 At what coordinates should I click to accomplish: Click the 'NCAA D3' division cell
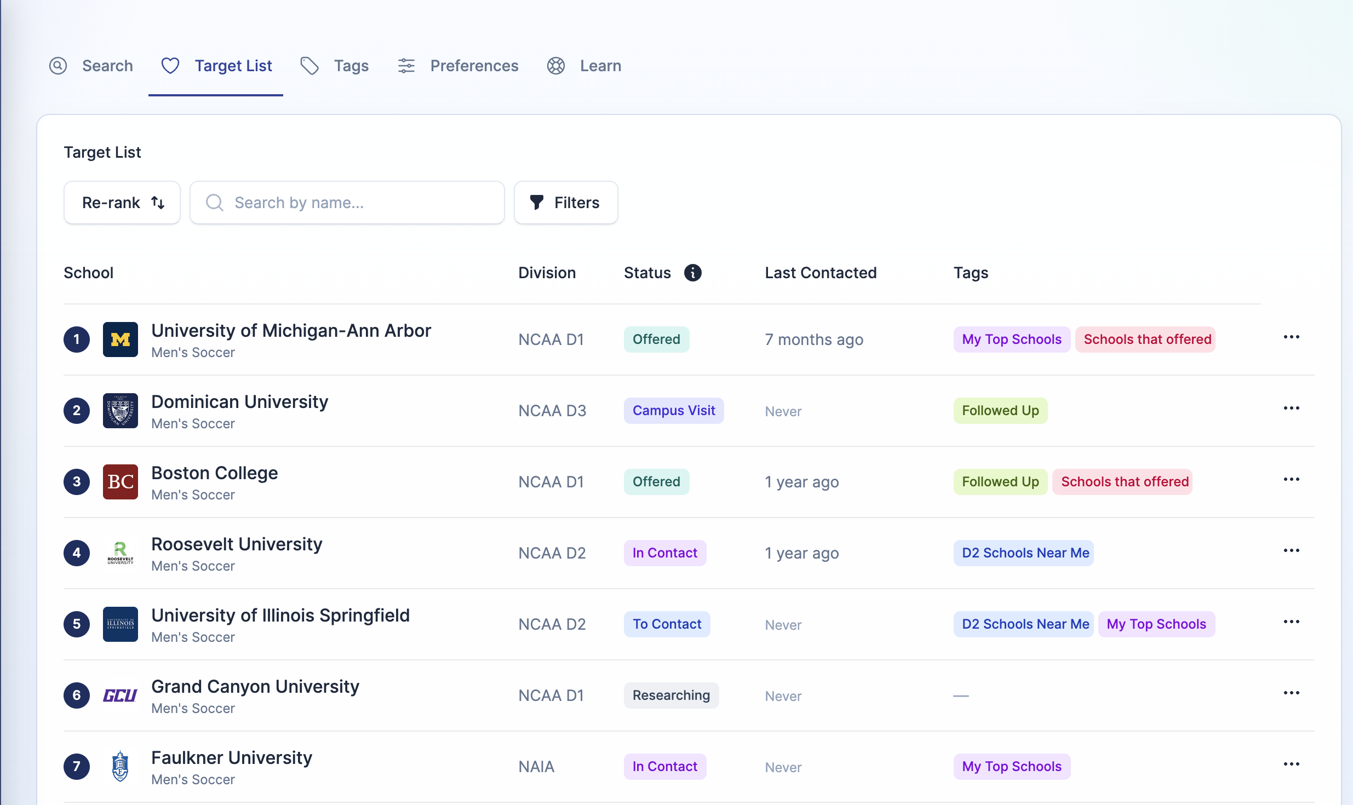point(552,411)
